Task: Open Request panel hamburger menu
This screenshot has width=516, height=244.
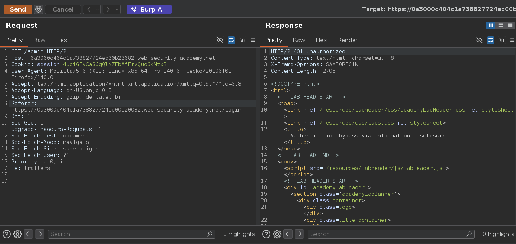Action: coord(253,40)
